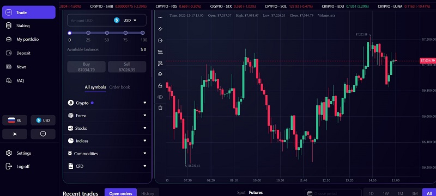Switch to the History tab
Image resolution: width=436 pixels, height=196 pixels.
[148, 193]
